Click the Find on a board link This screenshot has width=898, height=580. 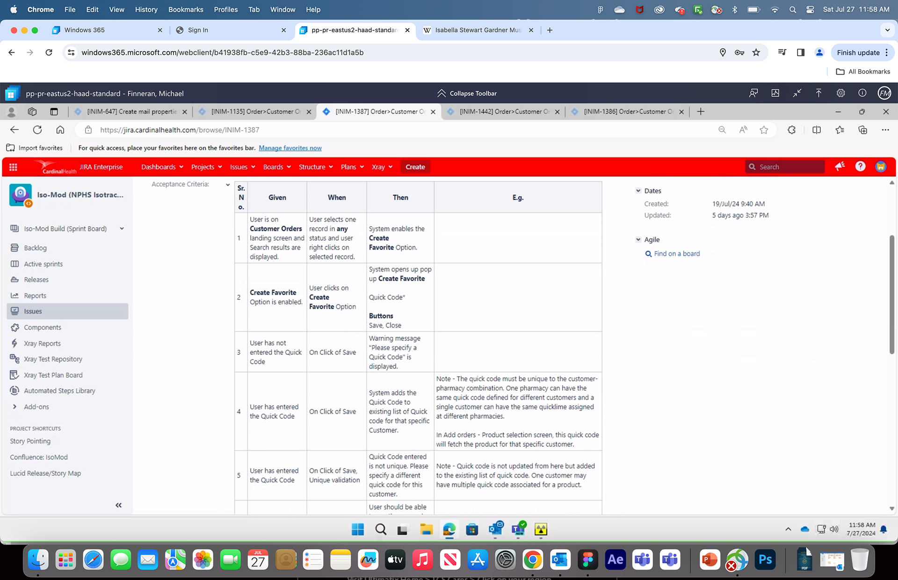pos(676,254)
